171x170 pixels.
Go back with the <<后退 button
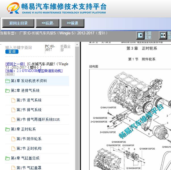(47, 23)
